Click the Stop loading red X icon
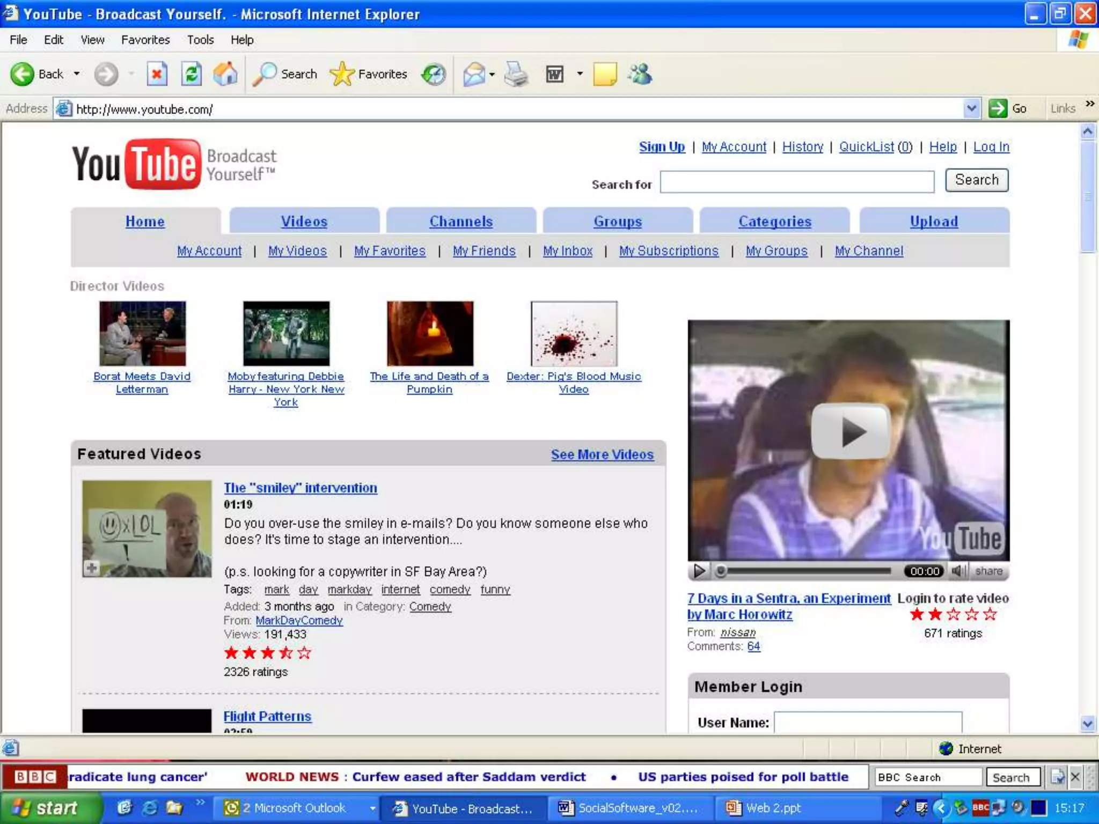This screenshot has height=824, width=1099. (157, 74)
